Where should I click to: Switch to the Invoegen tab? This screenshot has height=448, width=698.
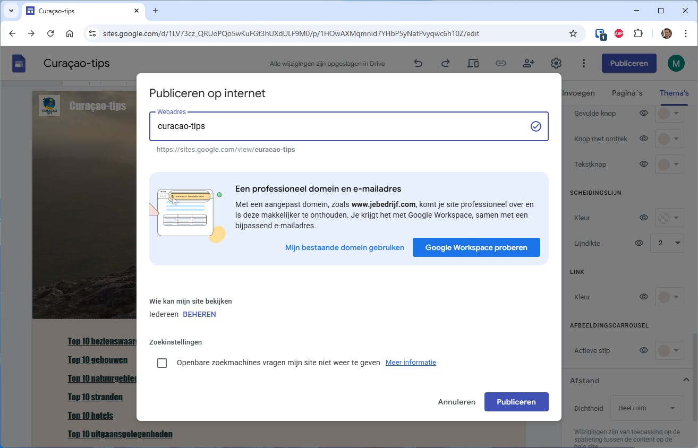(578, 93)
